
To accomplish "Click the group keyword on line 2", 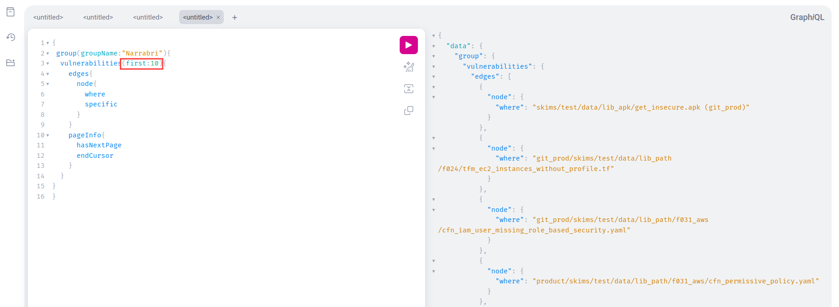I will pos(66,53).
